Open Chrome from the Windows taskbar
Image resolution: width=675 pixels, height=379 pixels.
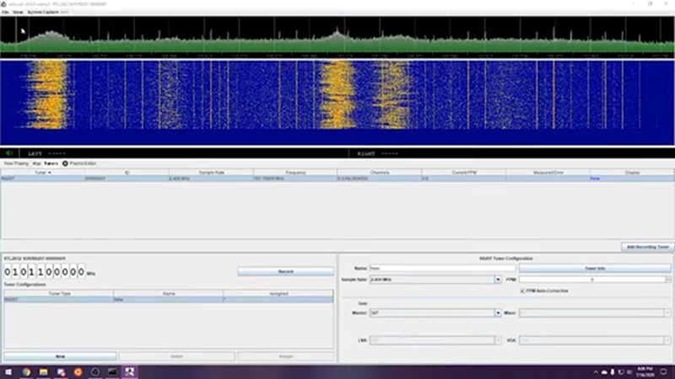(x=26, y=371)
